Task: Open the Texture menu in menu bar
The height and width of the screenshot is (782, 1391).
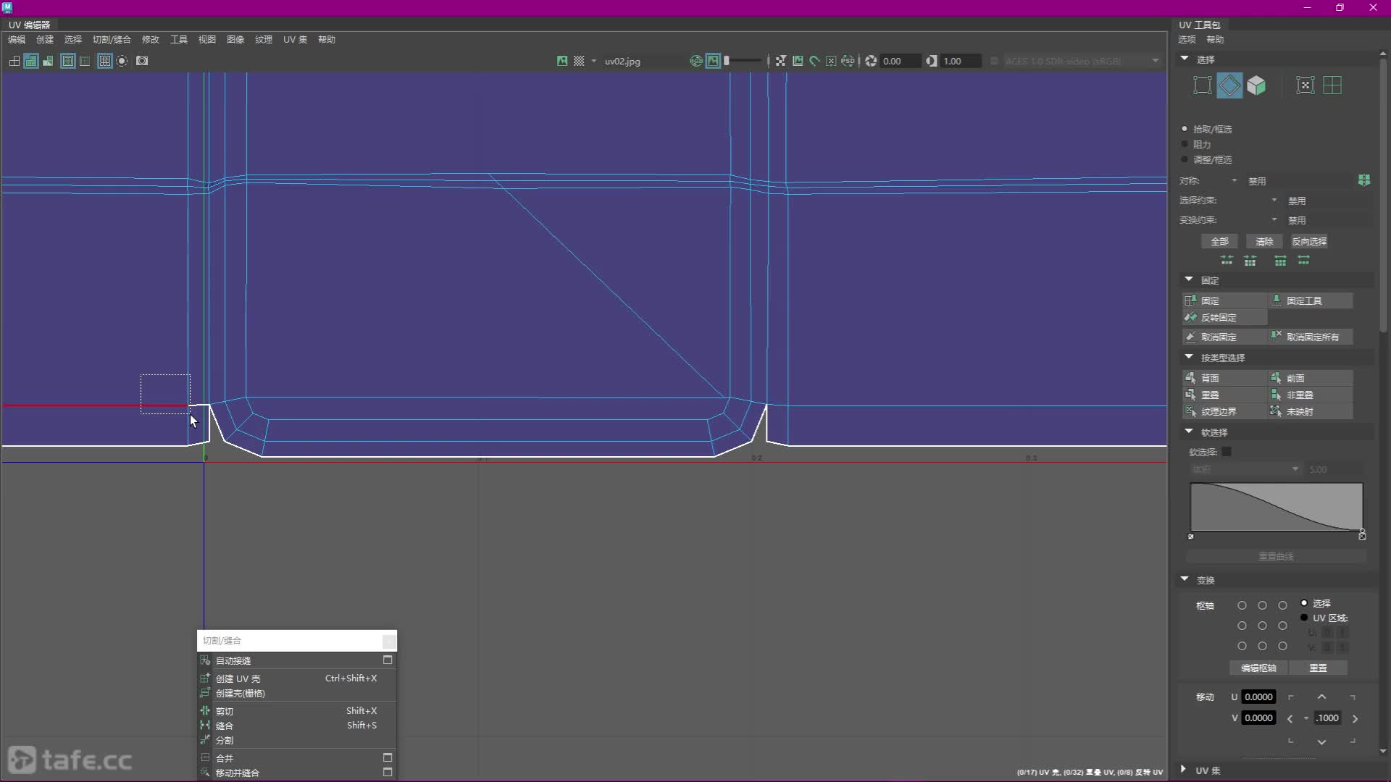Action: pyautogui.click(x=263, y=40)
